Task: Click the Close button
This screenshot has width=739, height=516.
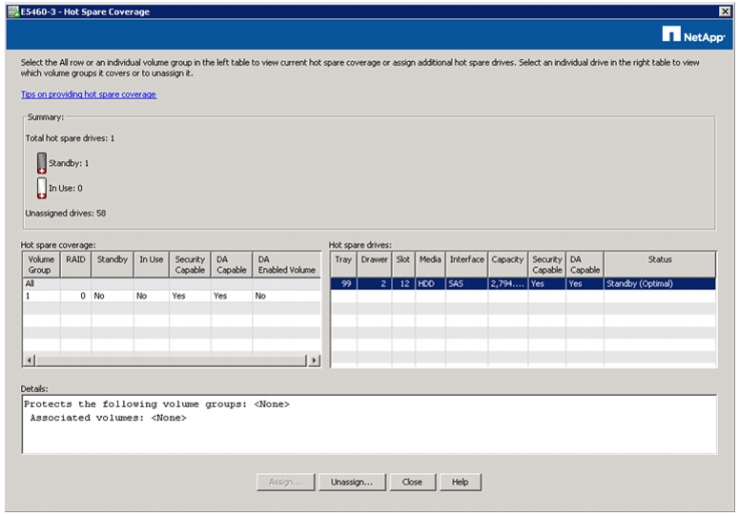Action: (x=412, y=482)
